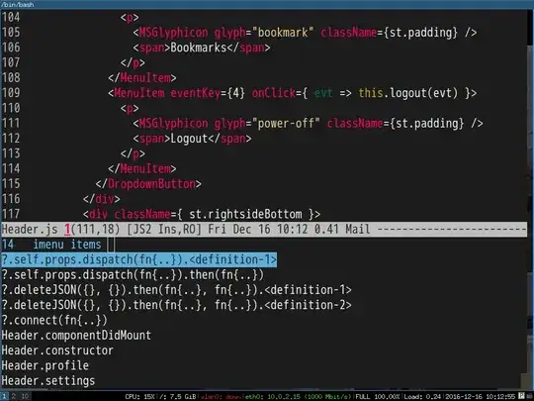534x401 pixels.
Task: Jump to Header.settings
Action: [48, 380]
